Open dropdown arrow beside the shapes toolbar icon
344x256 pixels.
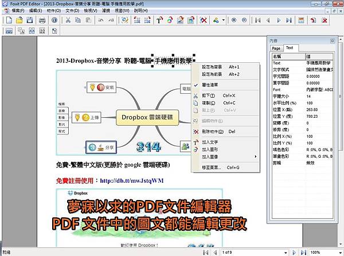point(224,21)
